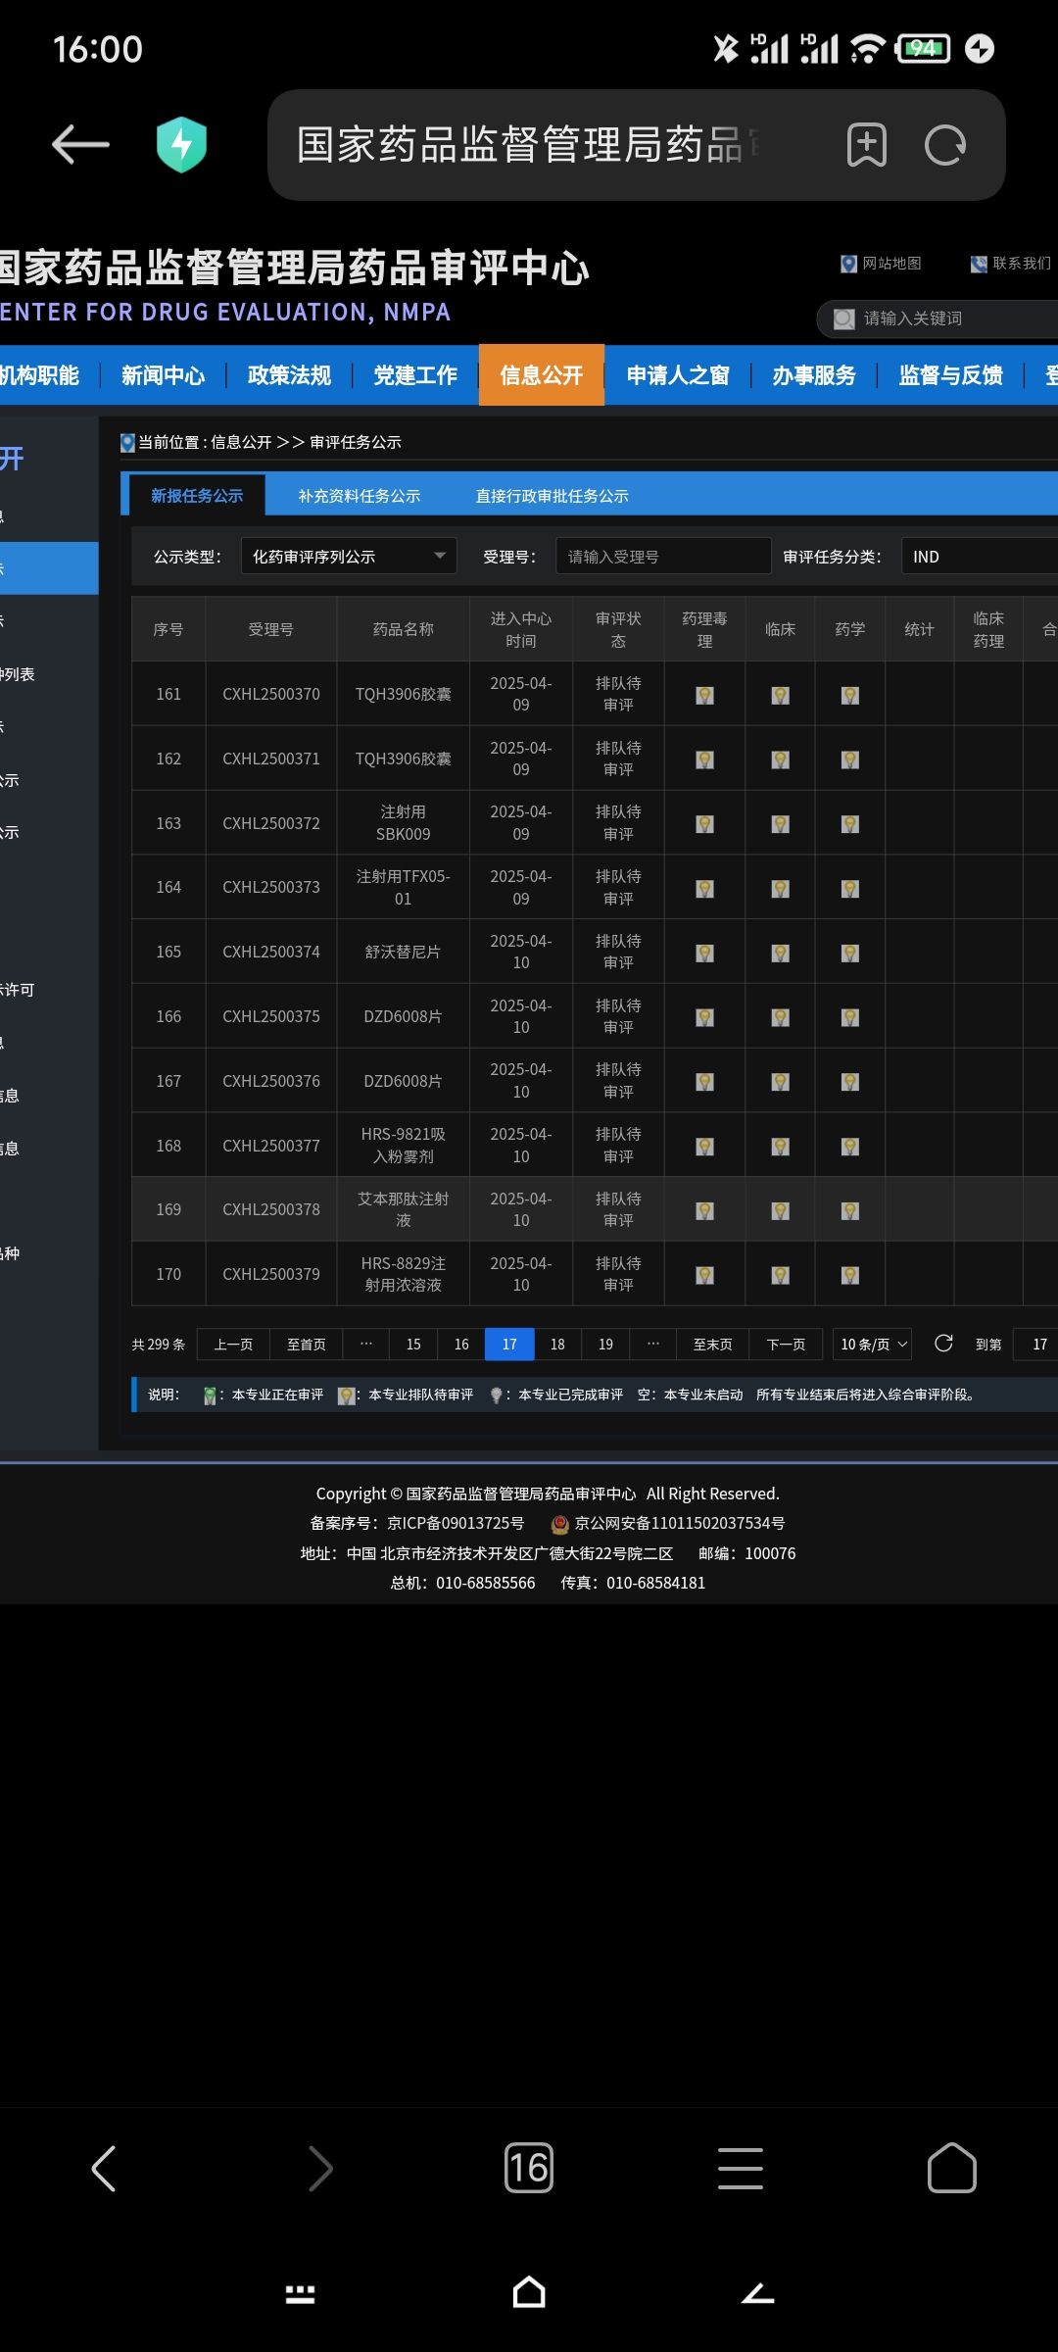The image size is (1058, 2352).
Task: Tap the browser toolbar back chevron
Action: click(x=103, y=2169)
